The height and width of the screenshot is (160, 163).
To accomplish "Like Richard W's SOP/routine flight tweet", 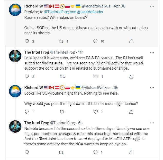I will click(x=96, y=112).
